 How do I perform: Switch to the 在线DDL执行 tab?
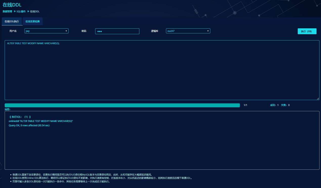(x=12, y=22)
